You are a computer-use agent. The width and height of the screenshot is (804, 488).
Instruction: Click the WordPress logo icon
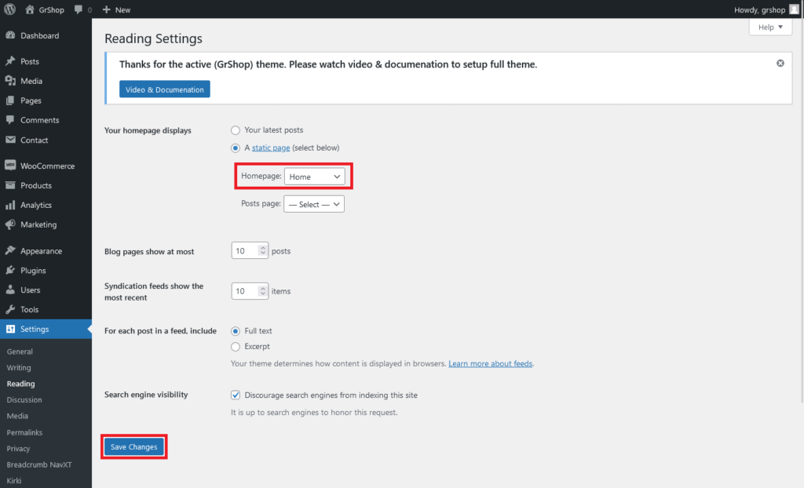tap(10, 9)
